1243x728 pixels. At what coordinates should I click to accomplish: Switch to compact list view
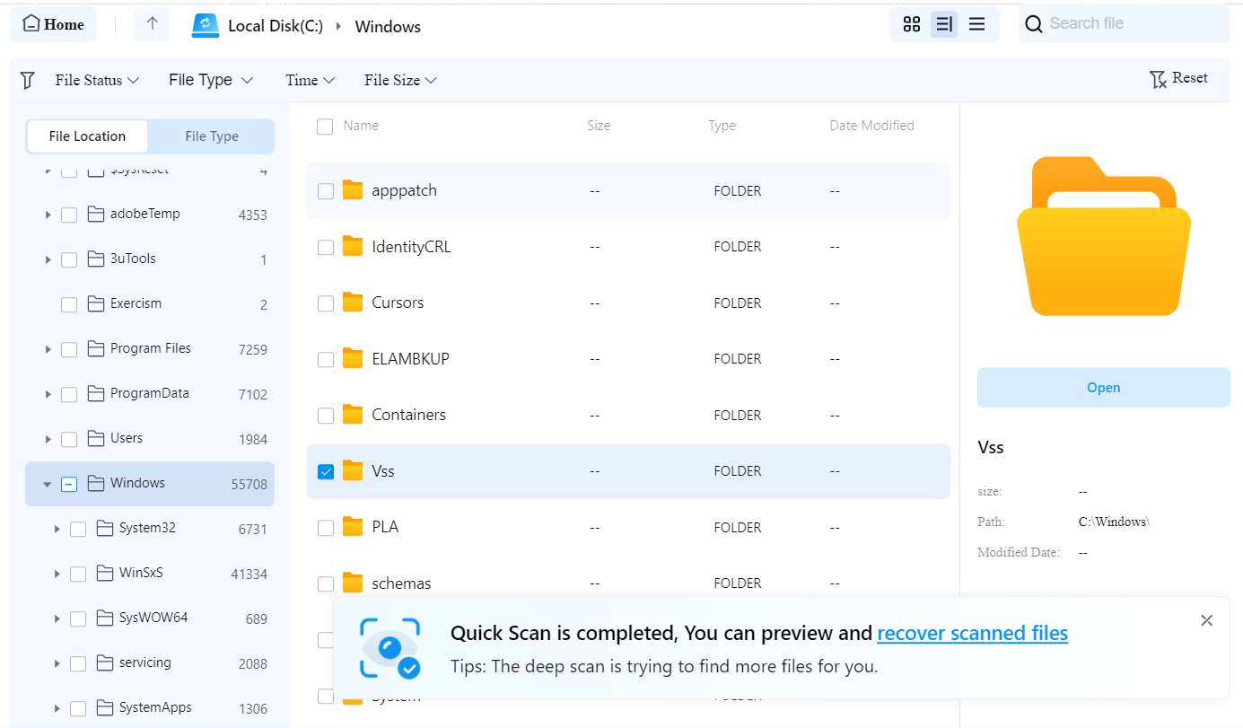point(977,24)
